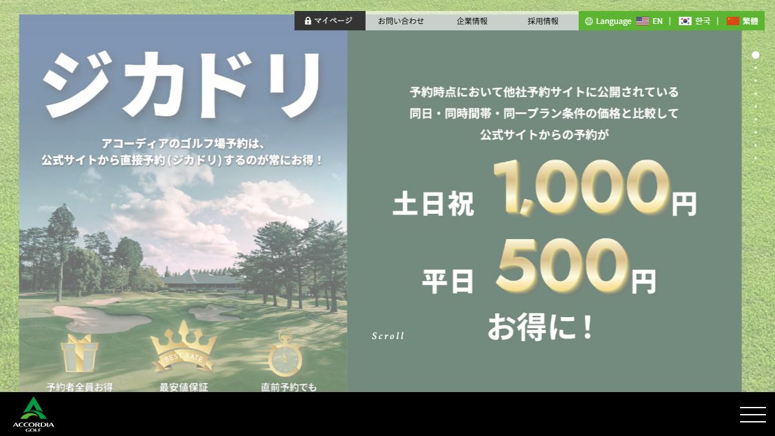Click the globe Language label
Viewport: 775px width, 436px height.
coord(608,21)
